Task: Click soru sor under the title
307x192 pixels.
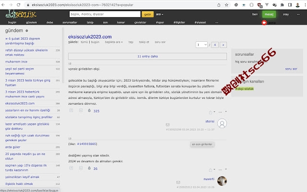Action: click(160, 42)
